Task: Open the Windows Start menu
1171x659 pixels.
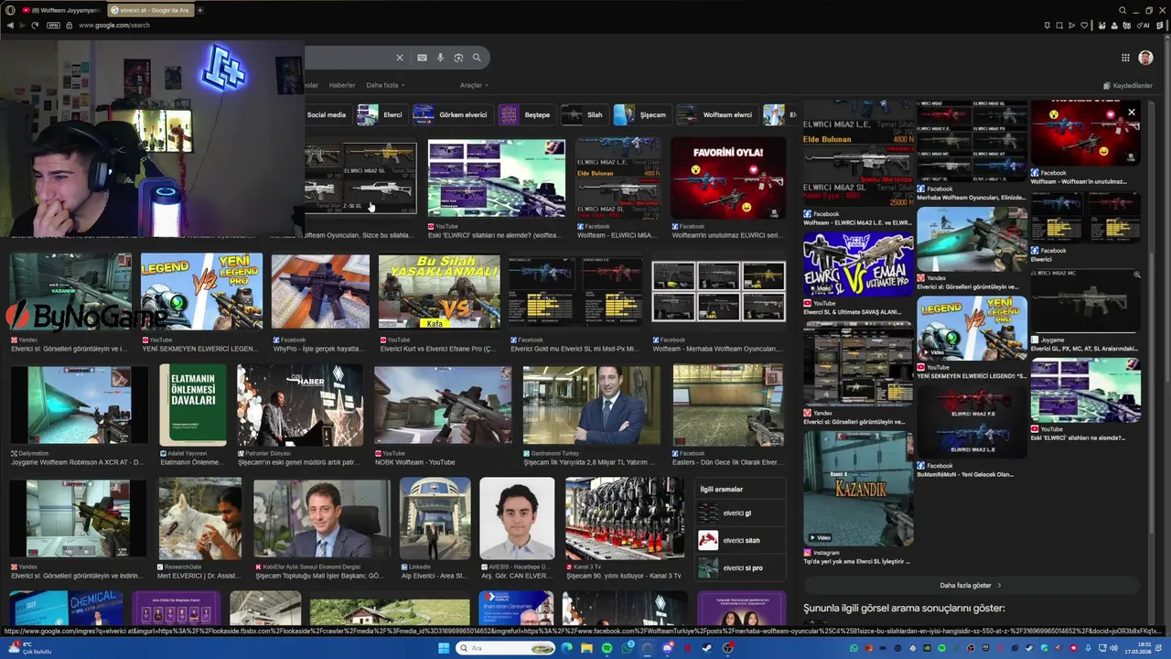Action: [x=444, y=648]
